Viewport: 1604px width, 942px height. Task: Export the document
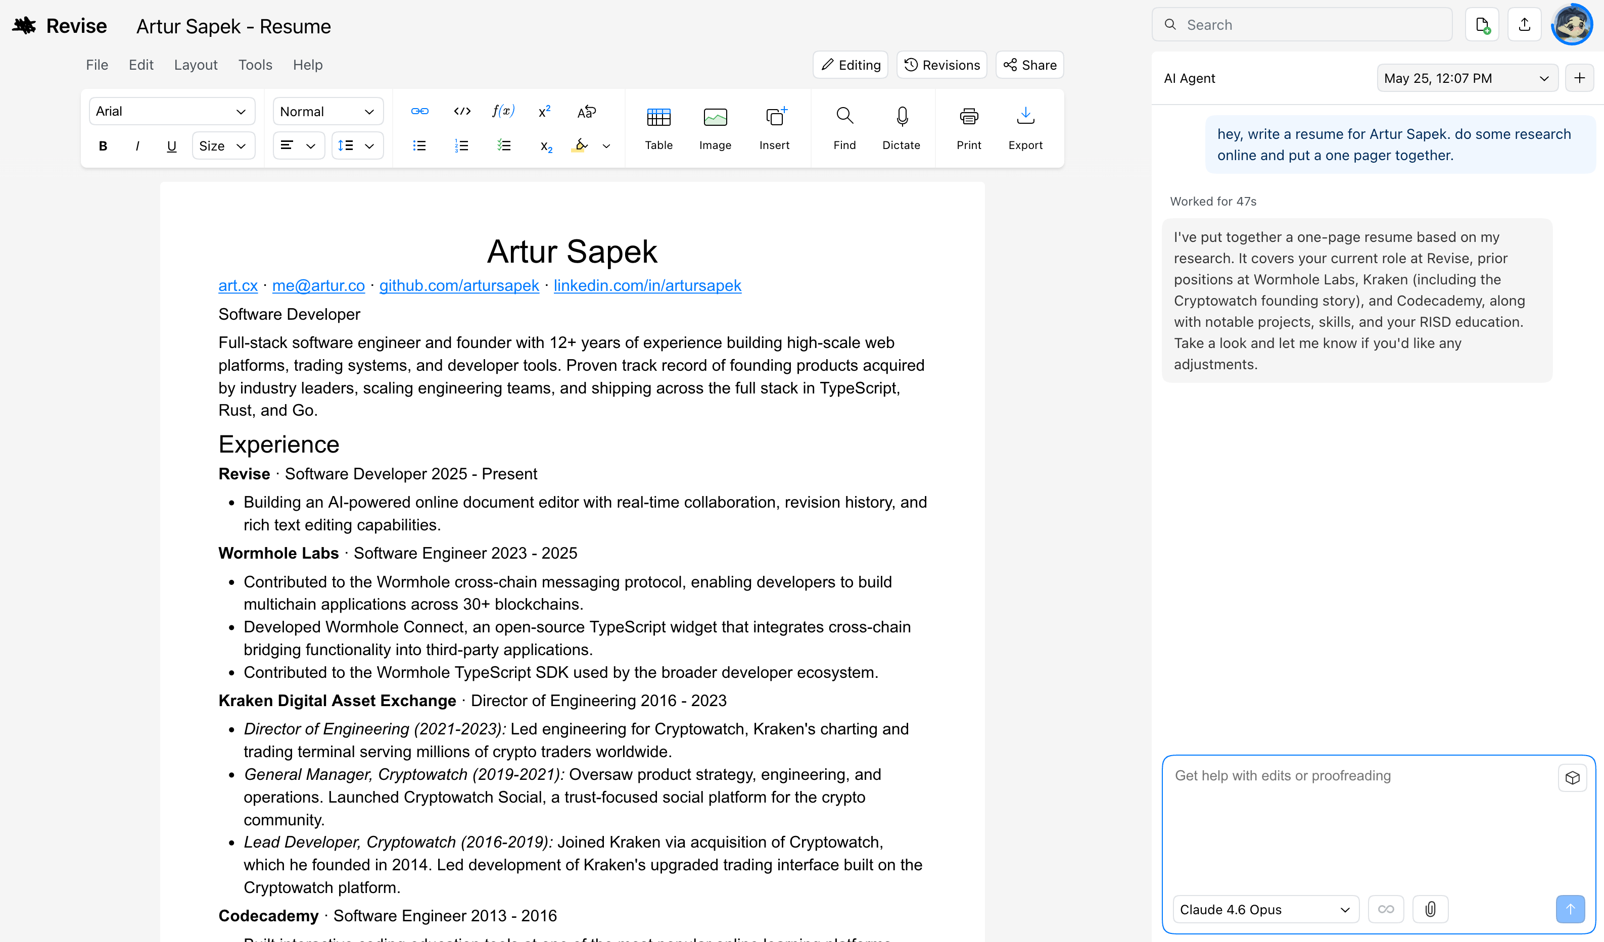point(1025,128)
